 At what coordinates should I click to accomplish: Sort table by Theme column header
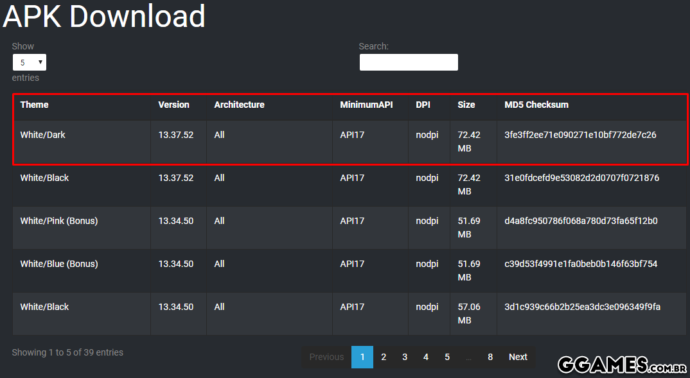[x=34, y=105]
